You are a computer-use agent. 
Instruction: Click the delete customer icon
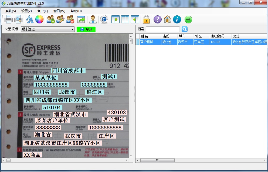[x=70, y=19]
